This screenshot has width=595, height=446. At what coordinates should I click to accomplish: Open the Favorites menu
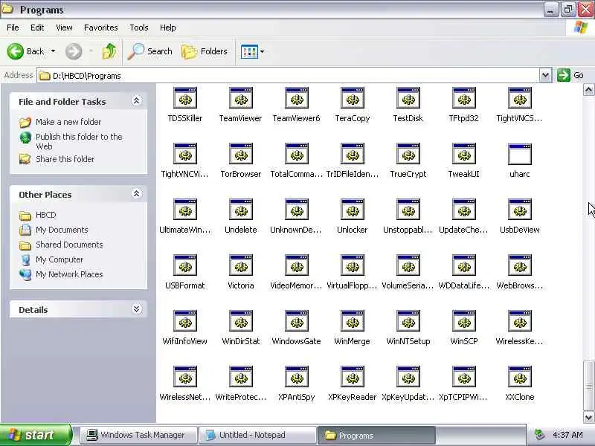101,28
